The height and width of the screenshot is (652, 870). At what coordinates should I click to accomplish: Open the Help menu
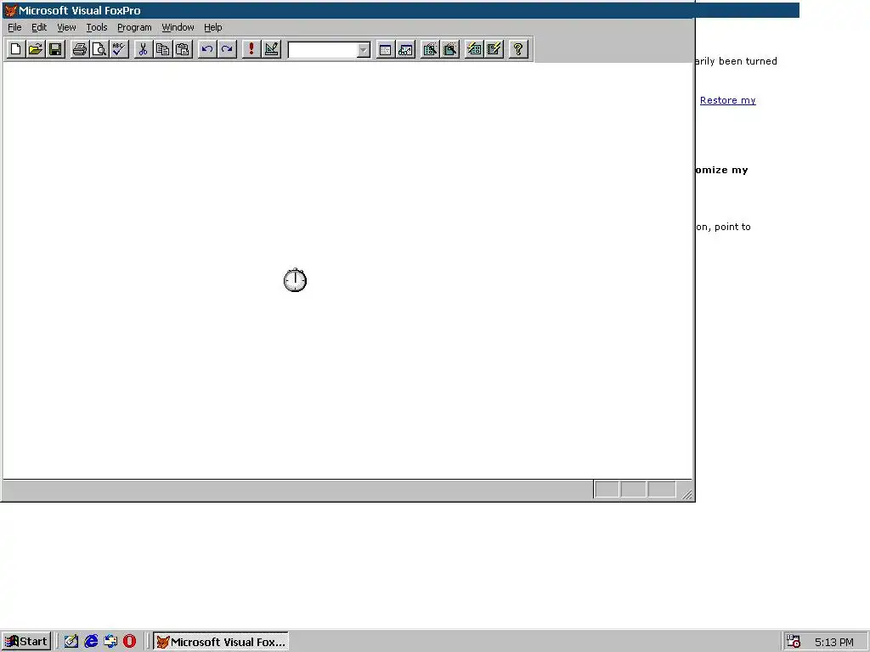(x=212, y=27)
